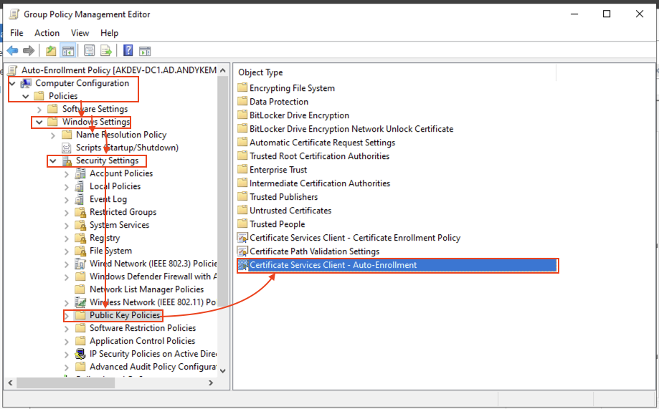This screenshot has width=659, height=409.
Task: Click tree pane scroll down arrow
Action: [223, 371]
